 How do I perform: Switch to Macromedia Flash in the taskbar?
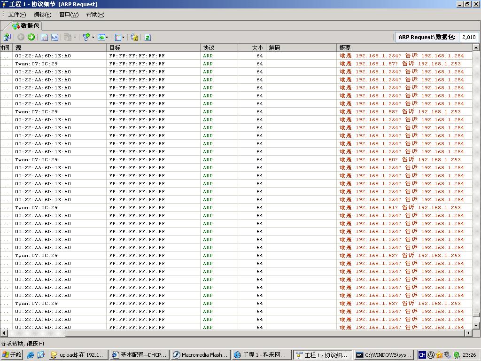200,355
